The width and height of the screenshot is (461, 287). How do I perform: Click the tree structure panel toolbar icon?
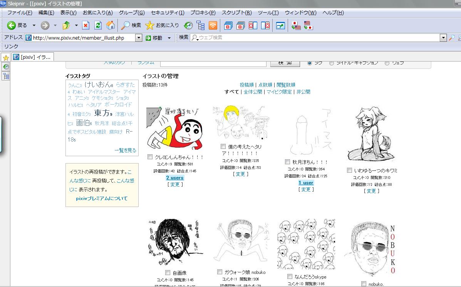click(x=201, y=25)
